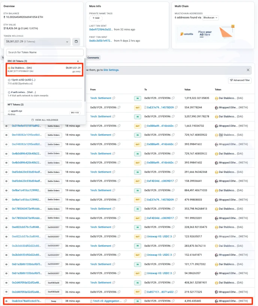Open Uniswap V3: USDC 3 in 54.38626357 row
The image size is (258, 306).
(x=160, y=273)
